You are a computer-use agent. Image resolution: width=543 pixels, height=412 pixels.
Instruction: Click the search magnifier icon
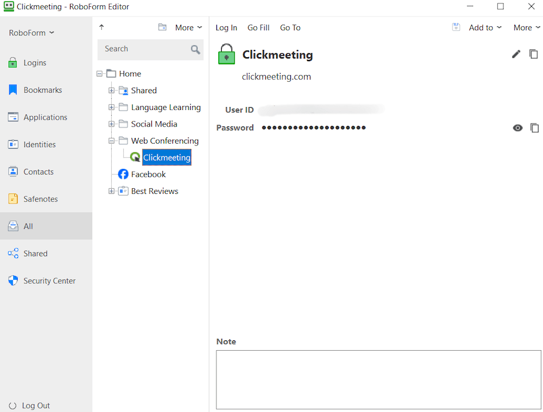[x=195, y=50]
